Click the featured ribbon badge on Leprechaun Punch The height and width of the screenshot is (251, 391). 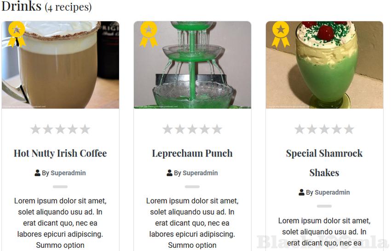pyautogui.click(x=149, y=34)
